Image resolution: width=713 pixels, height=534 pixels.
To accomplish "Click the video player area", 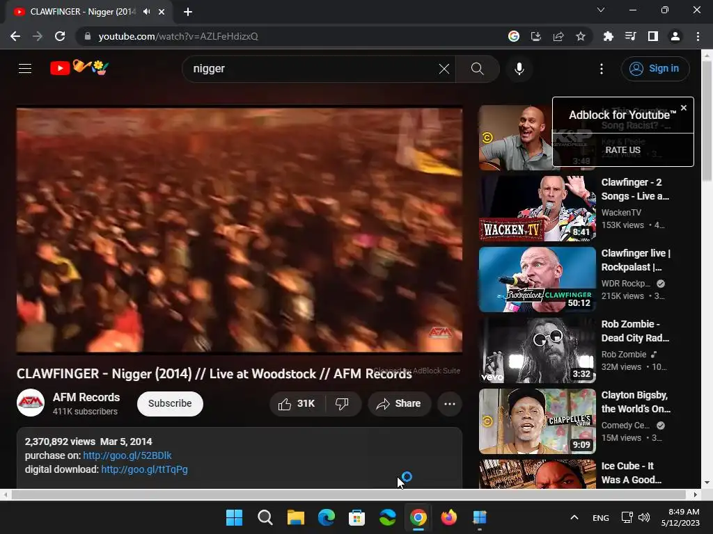I will coord(240,229).
